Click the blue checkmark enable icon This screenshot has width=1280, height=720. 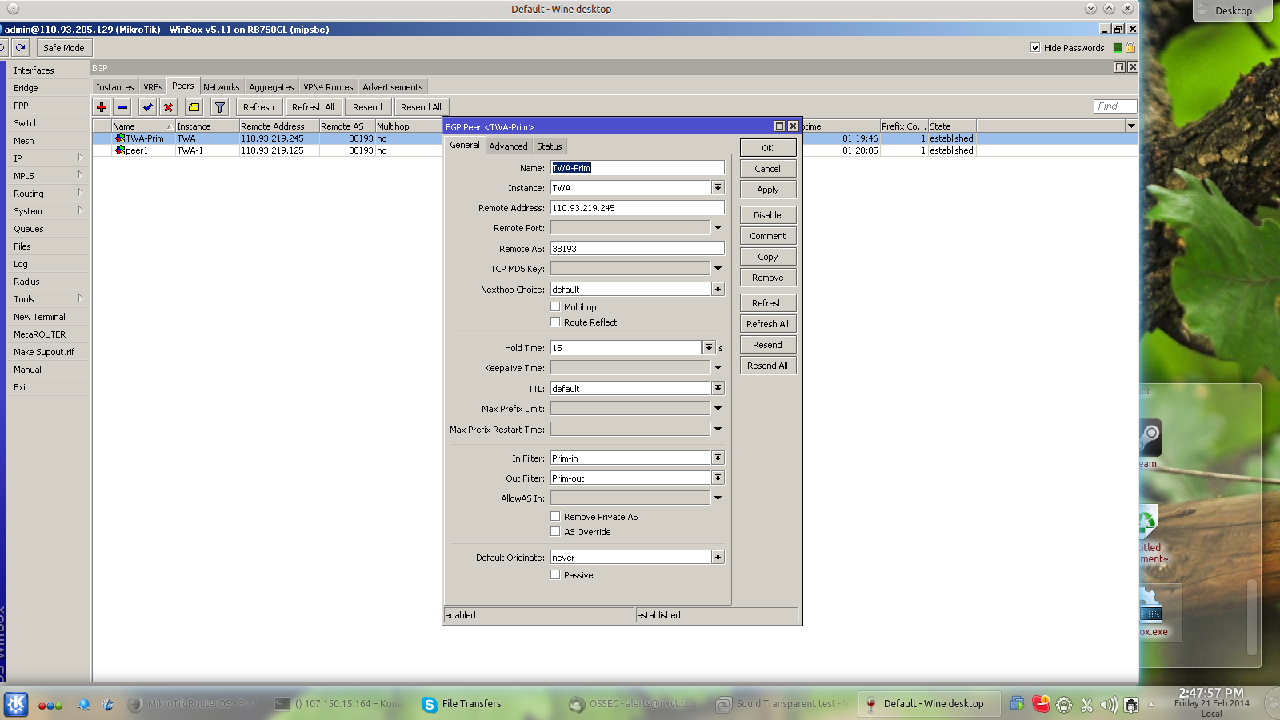coord(147,107)
